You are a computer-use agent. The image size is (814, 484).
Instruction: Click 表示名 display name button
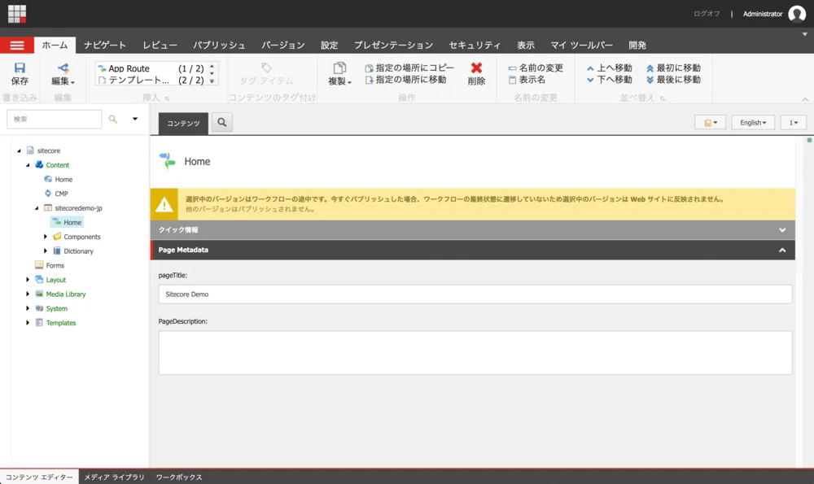pos(527,80)
